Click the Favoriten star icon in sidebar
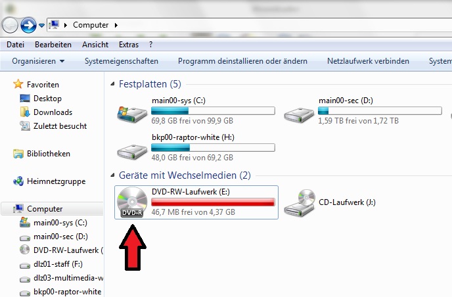The height and width of the screenshot is (297, 452). tap(18, 84)
